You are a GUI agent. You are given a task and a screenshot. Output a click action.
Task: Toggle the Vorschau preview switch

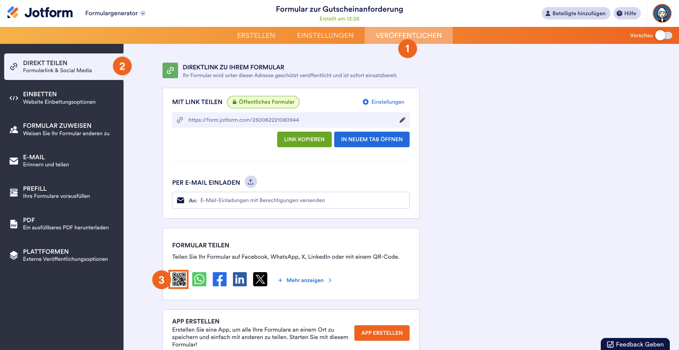[x=663, y=35]
